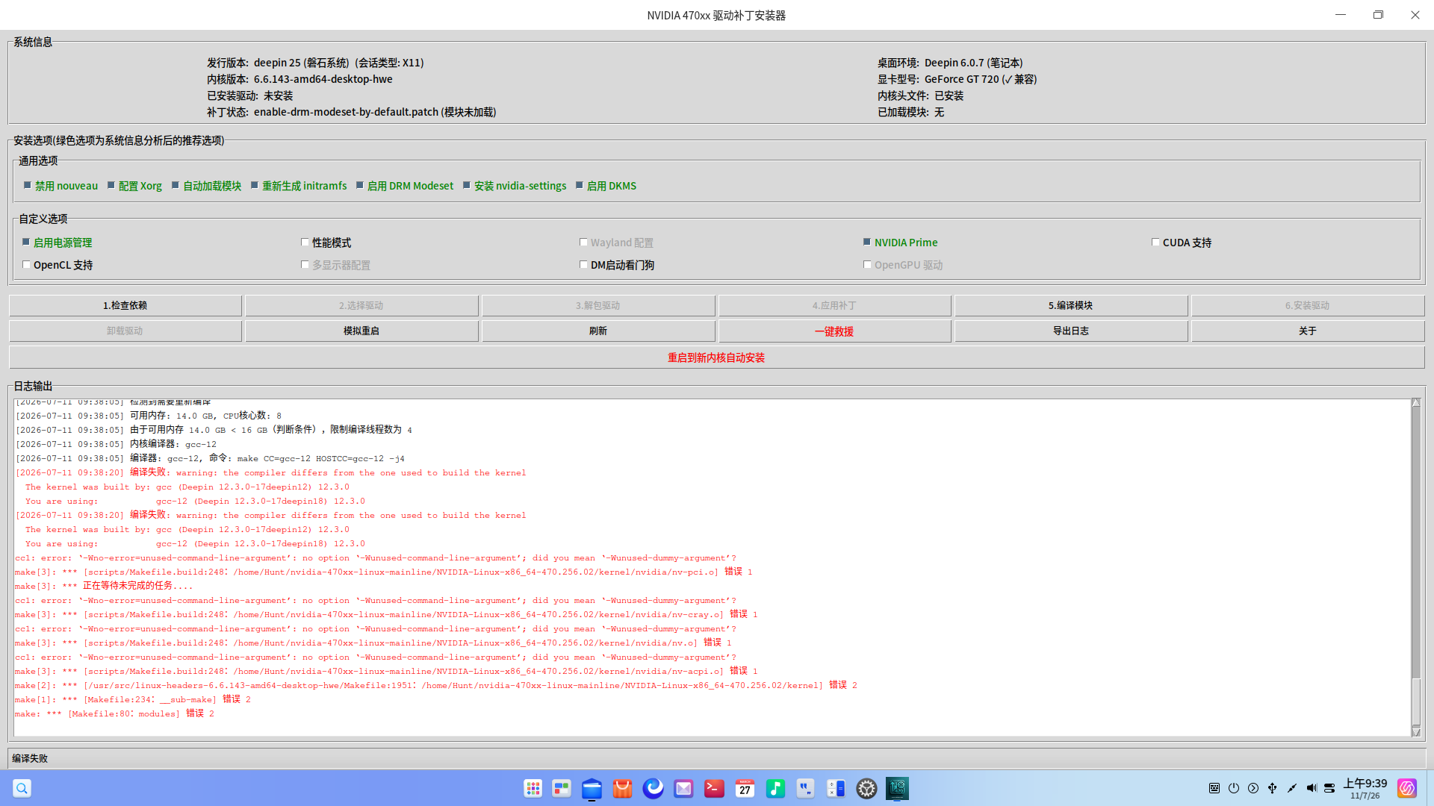Viewport: 1434px width, 806px height.
Task: Open the power icon in the system tray
Action: pyautogui.click(x=1234, y=788)
